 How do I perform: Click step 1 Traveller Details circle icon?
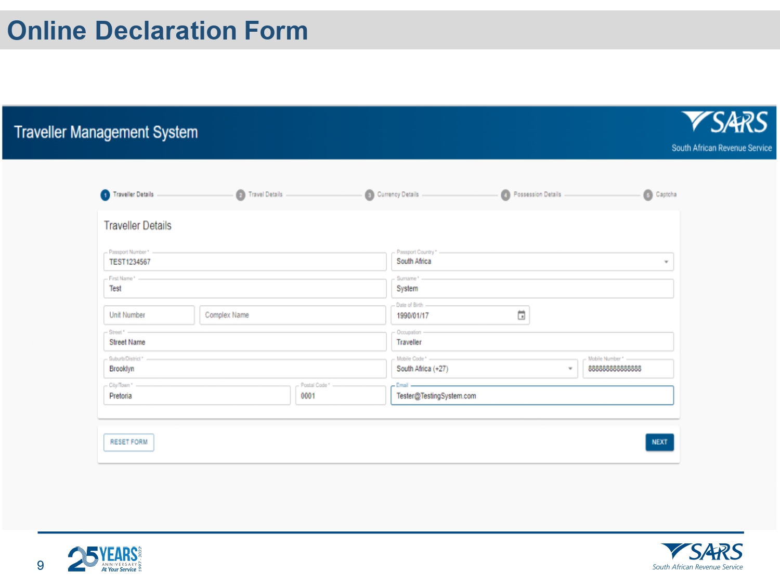[x=105, y=195]
